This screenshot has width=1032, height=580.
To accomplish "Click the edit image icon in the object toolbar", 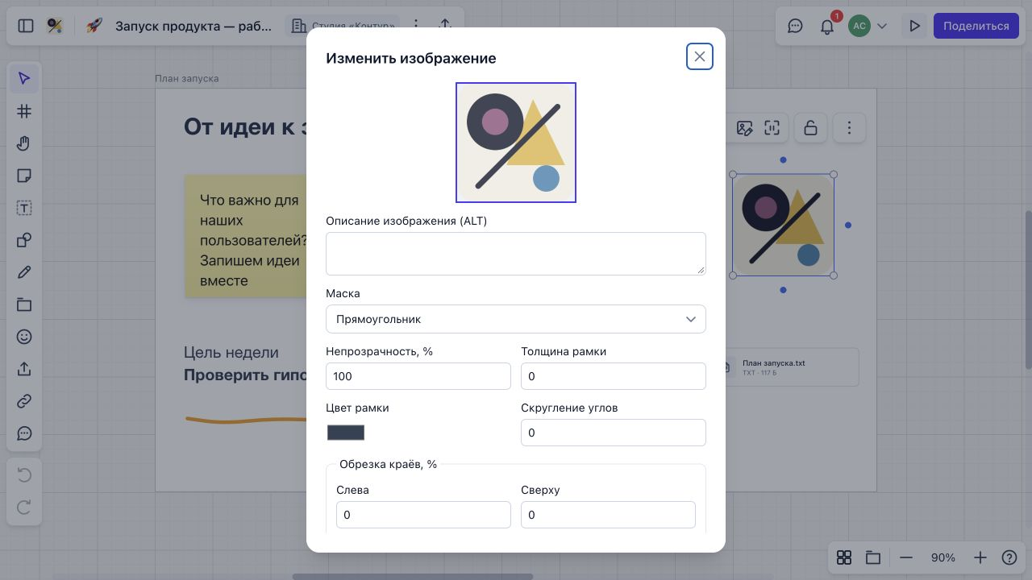I will (744, 127).
